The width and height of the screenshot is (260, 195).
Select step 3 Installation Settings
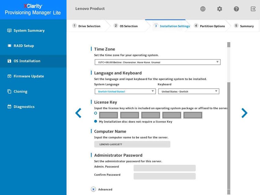click(172, 26)
